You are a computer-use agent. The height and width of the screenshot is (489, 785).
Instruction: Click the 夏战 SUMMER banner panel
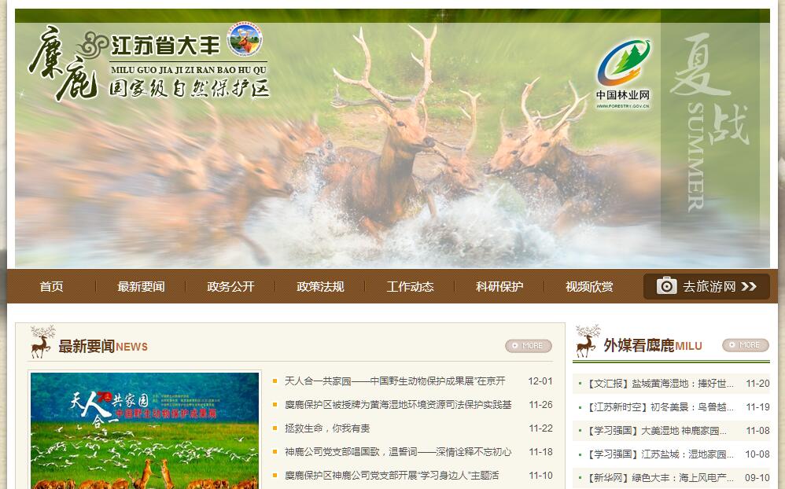coord(710,125)
